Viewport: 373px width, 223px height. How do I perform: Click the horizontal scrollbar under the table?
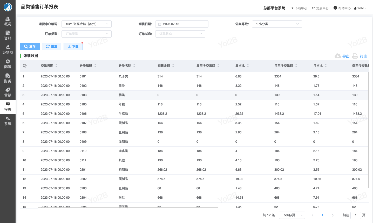[128, 207]
